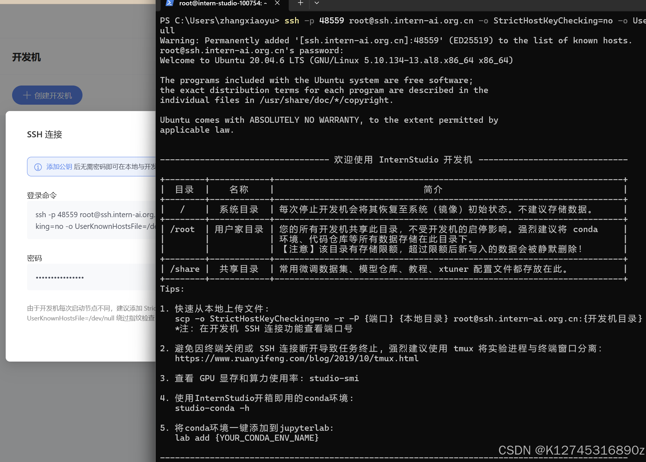The width and height of the screenshot is (646, 462).
Task: Open the terminal profiles dropdown arrow
Action: click(x=316, y=3)
